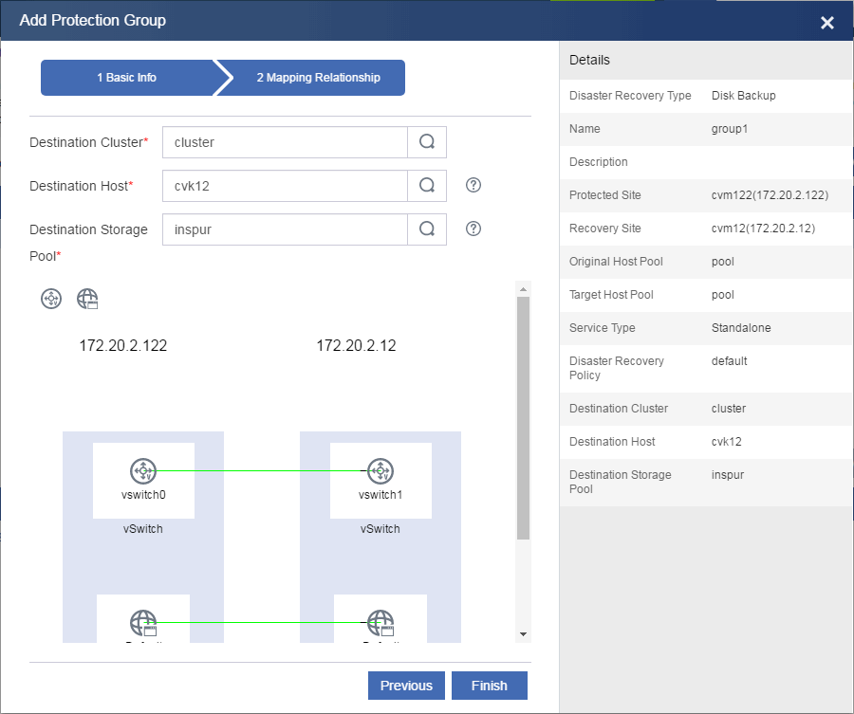Focus the Destination Cluster field
Image resolution: width=854 pixels, height=714 pixels.
(285, 142)
